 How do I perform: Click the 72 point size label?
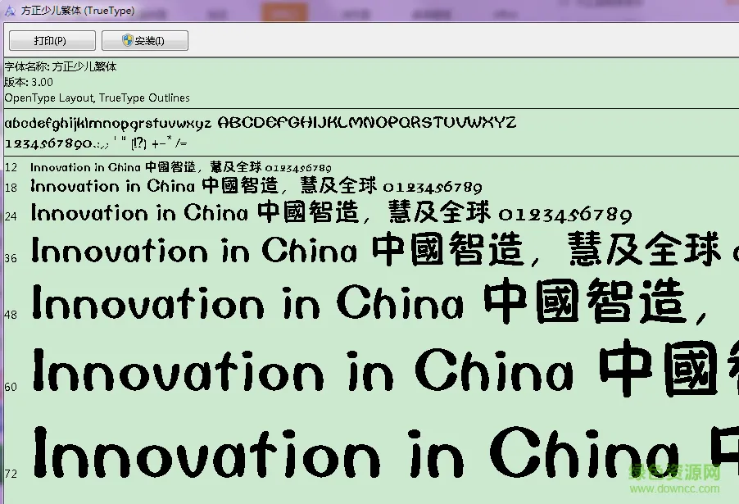11,474
